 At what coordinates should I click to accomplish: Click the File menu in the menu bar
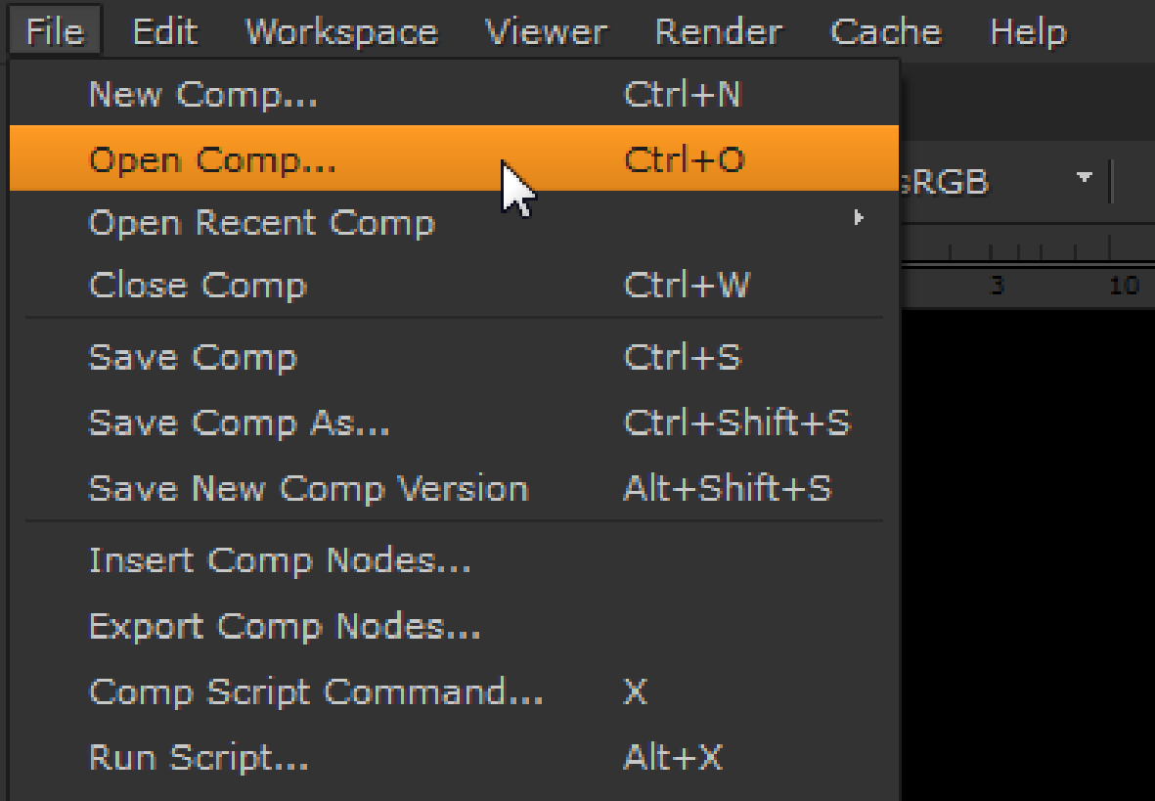pyautogui.click(x=55, y=32)
